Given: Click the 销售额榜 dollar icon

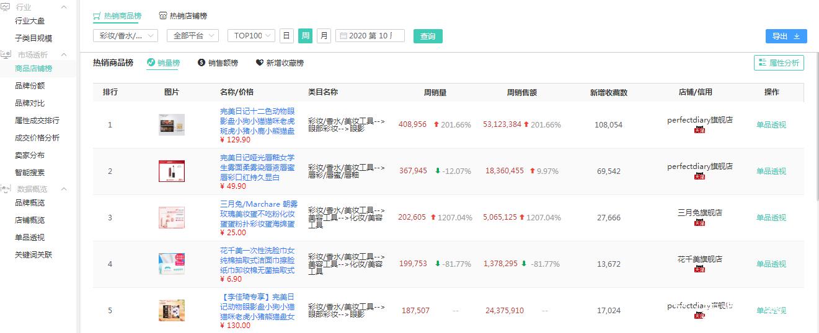Looking at the screenshot, I should [201, 63].
